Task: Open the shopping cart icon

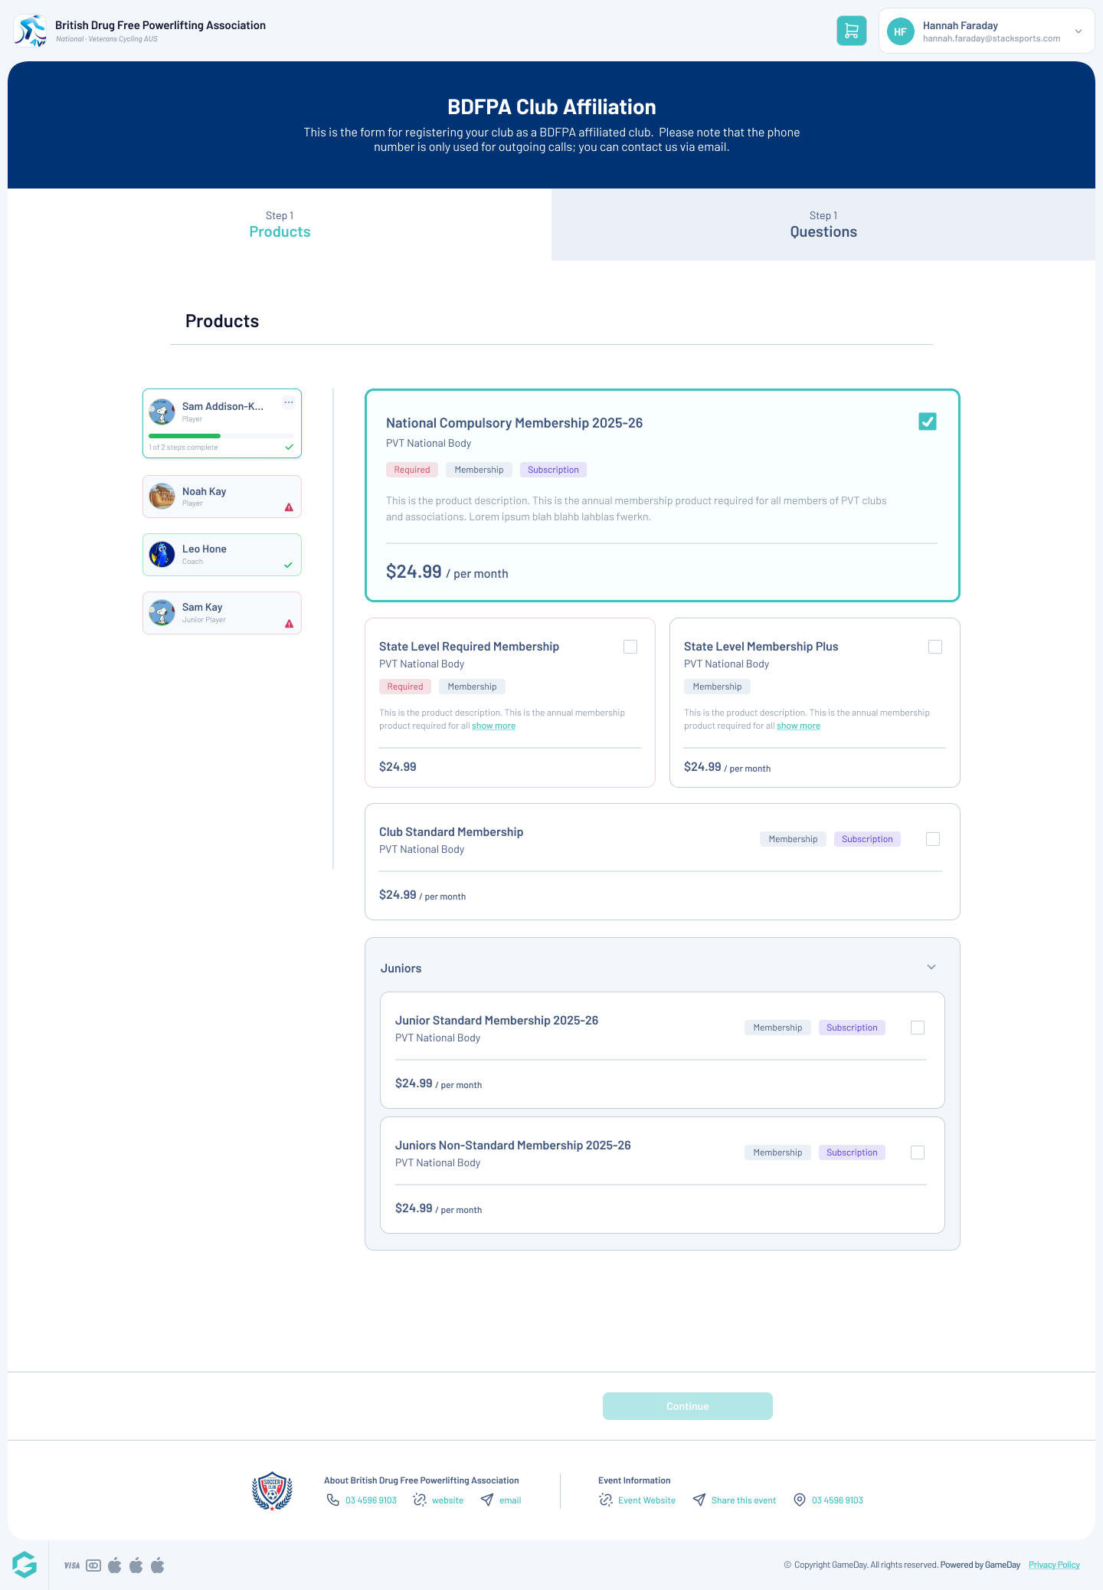Action: [851, 31]
